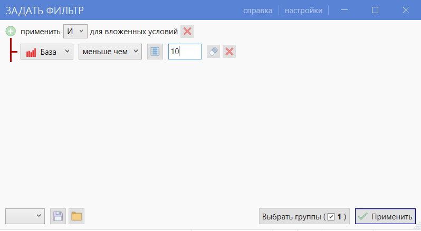
Task: Open the справка help link
Action: (x=257, y=11)
